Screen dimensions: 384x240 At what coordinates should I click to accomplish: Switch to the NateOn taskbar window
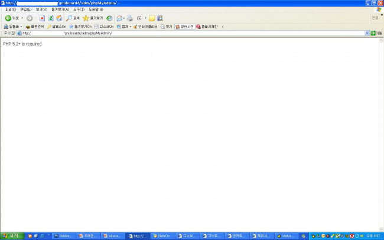click(x=162, y=236)
